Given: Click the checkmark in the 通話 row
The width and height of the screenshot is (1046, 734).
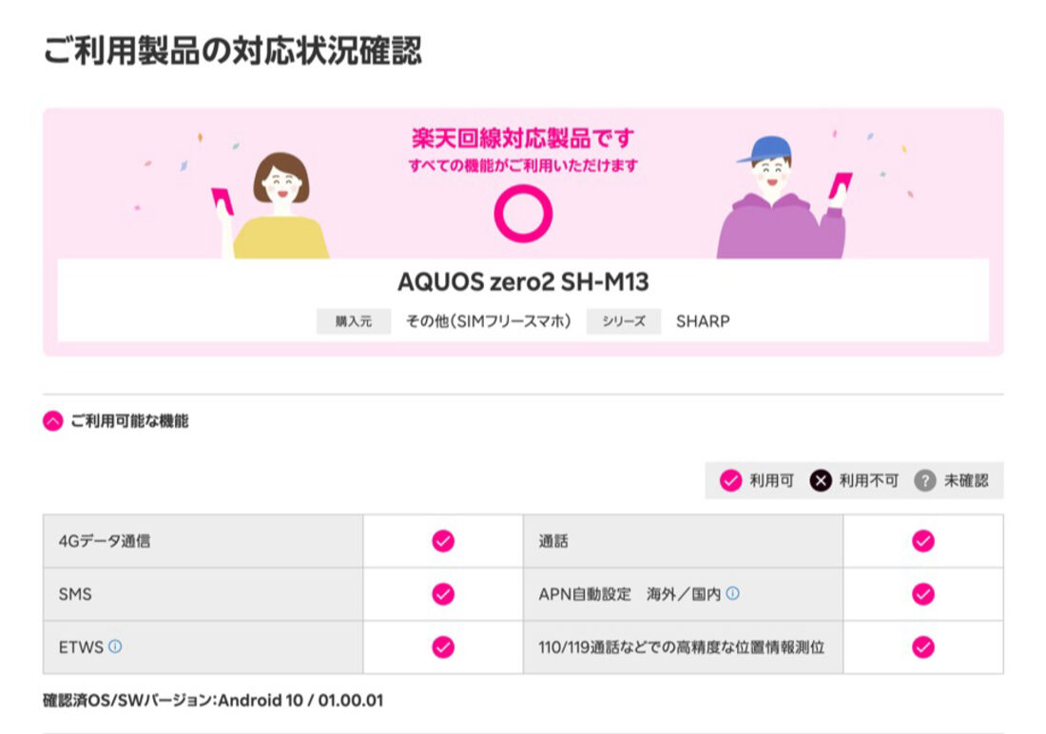Looking at the screenshot, I should click(x=923, y=541).
